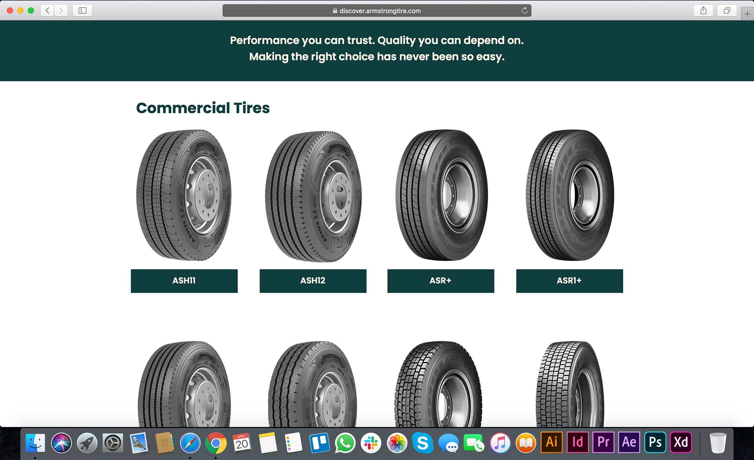Open the ASH12 tire button
The image size is (754, 460).
(313, 281)
